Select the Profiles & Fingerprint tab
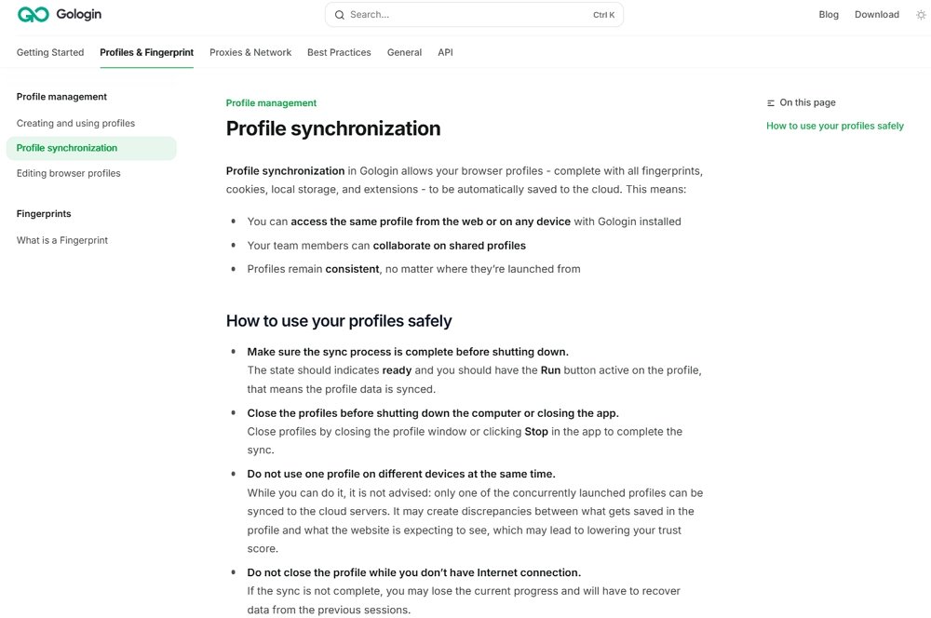This screenshot has width=931, height=618. click(x=146, y=52)
